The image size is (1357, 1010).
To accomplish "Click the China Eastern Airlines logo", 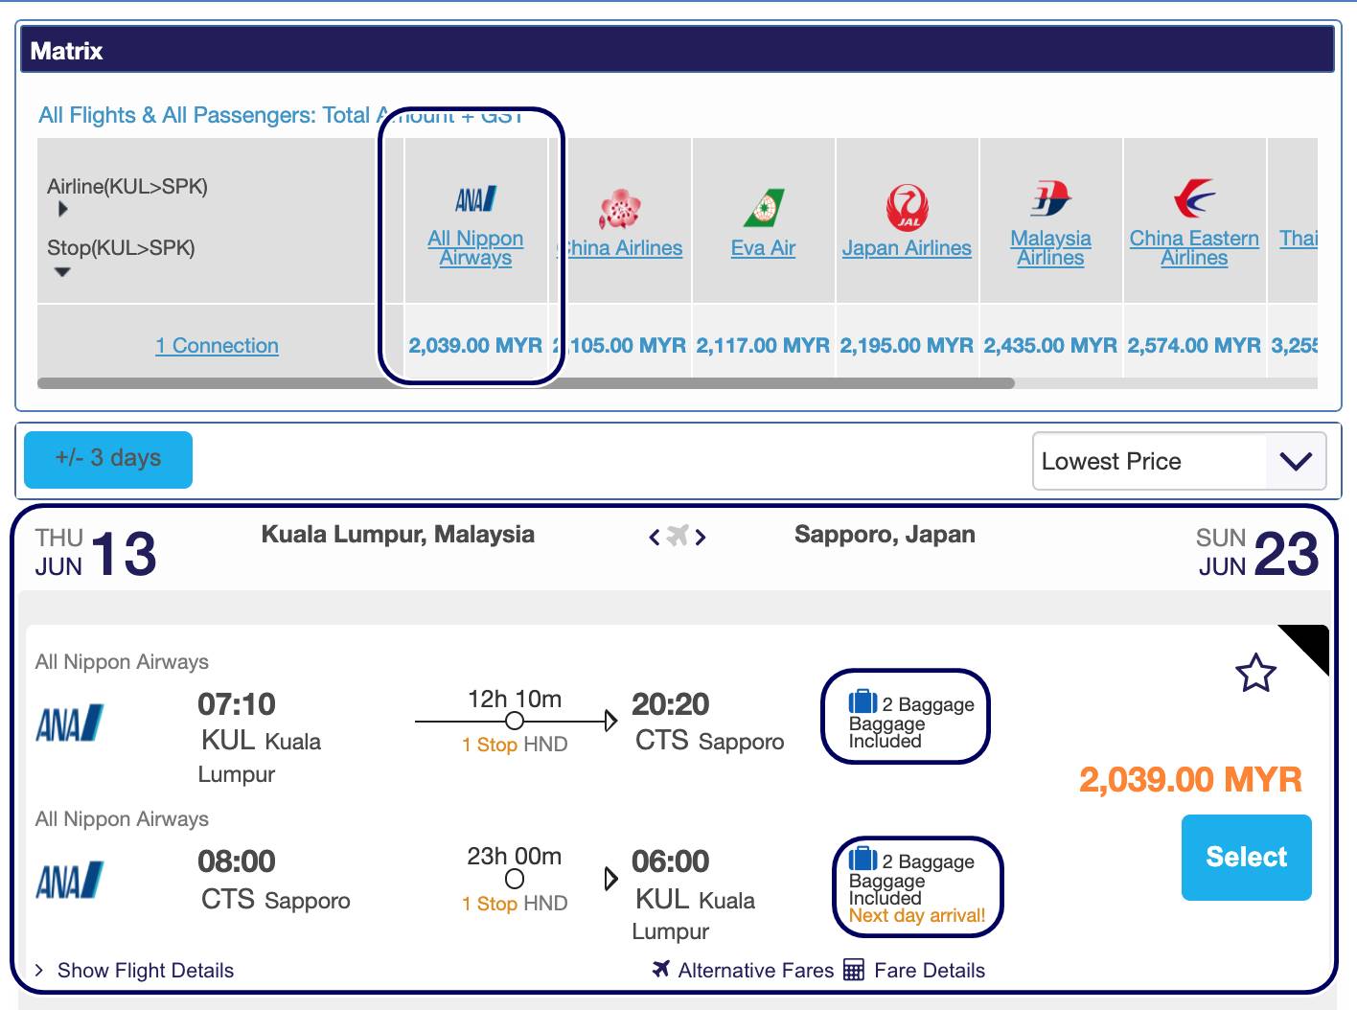I will point(1194,198).
